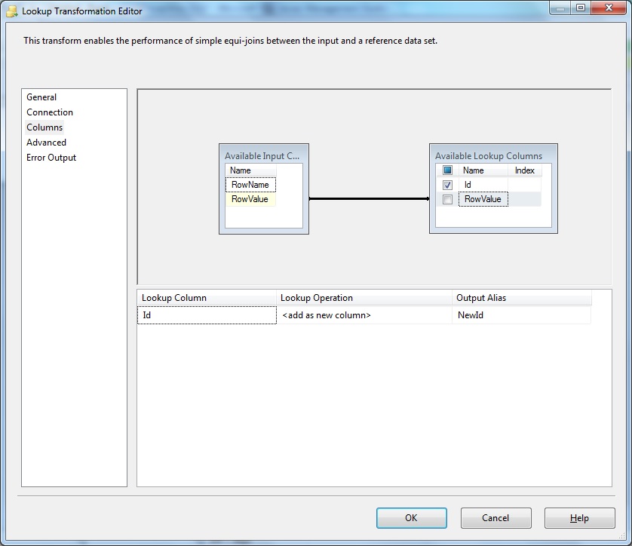Dismiss the editor with Cancel
Viewport: 632px width, 546px height.
(x=495, y=518)
